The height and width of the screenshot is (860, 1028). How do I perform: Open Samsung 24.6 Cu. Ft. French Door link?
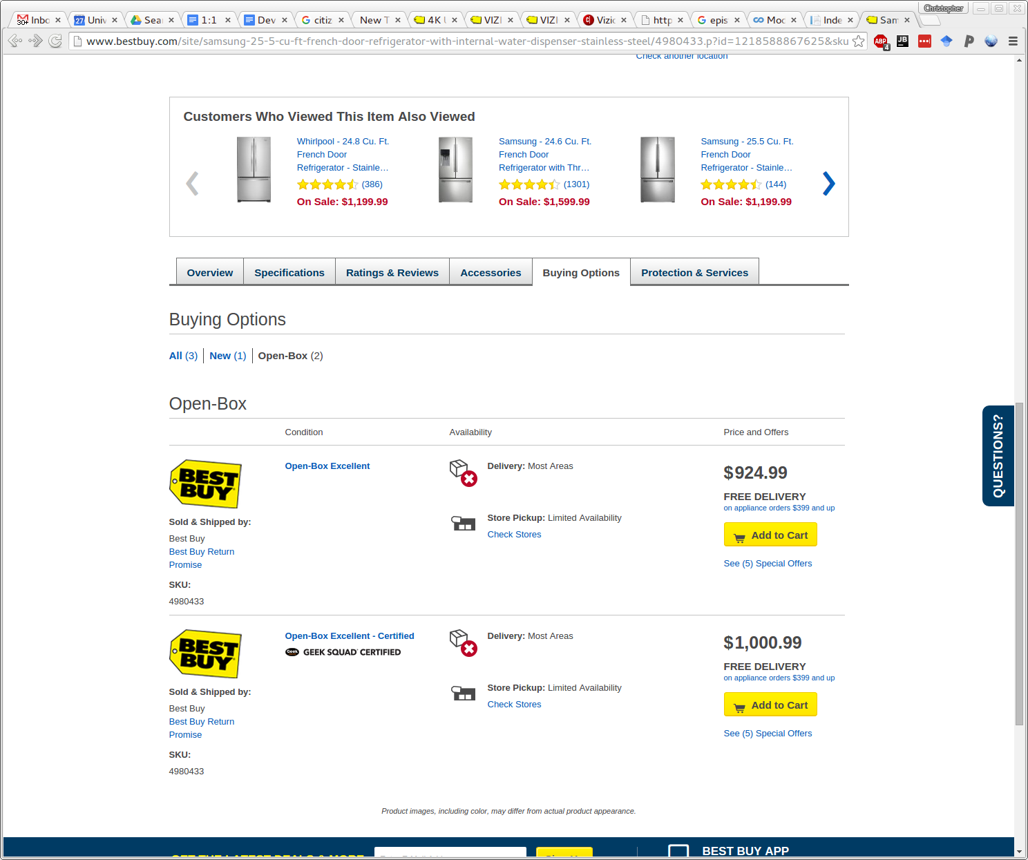click(x=545, y=155)
